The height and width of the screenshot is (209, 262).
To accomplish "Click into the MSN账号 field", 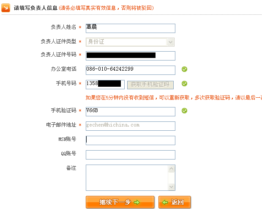I will pyautogui.click(x=130, y=140).
